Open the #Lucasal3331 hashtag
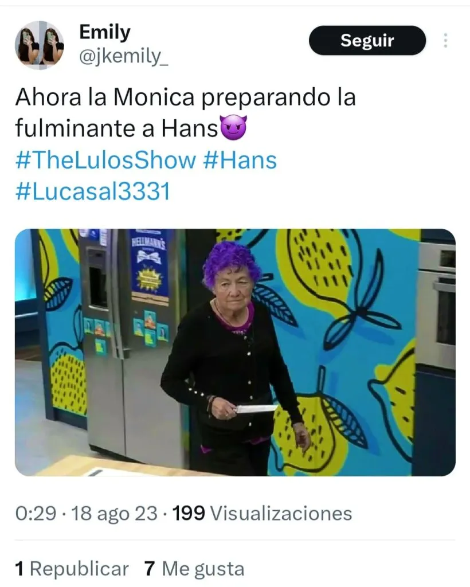 click(x=93, y=191)
